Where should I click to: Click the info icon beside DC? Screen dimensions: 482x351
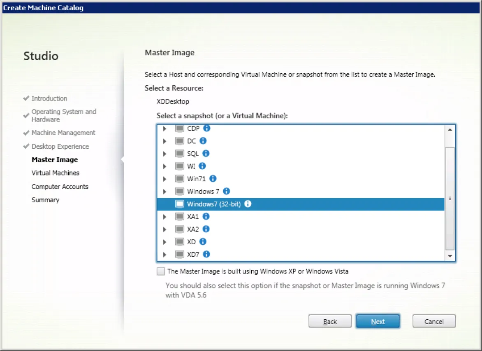pos(203,141)
